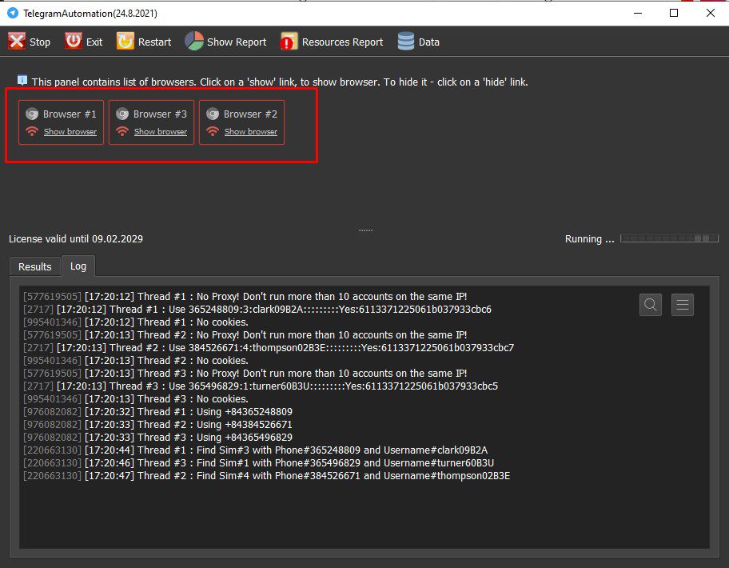Screen dimensions: 729x568
Task: Click the Browser #3 title text
Action: point(160,114)
